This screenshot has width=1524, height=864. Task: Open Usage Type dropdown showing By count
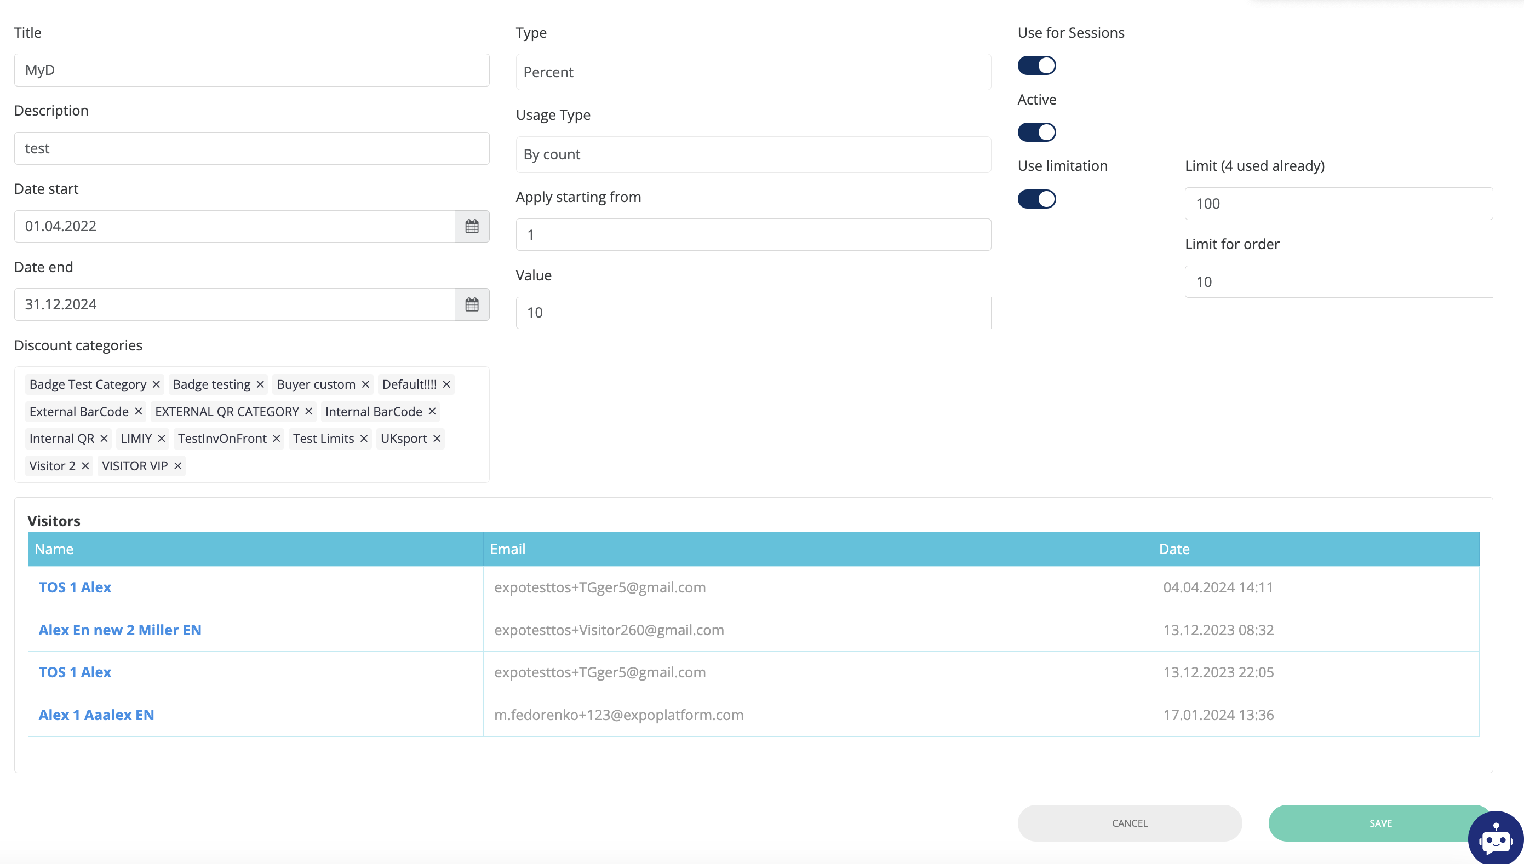753,154
